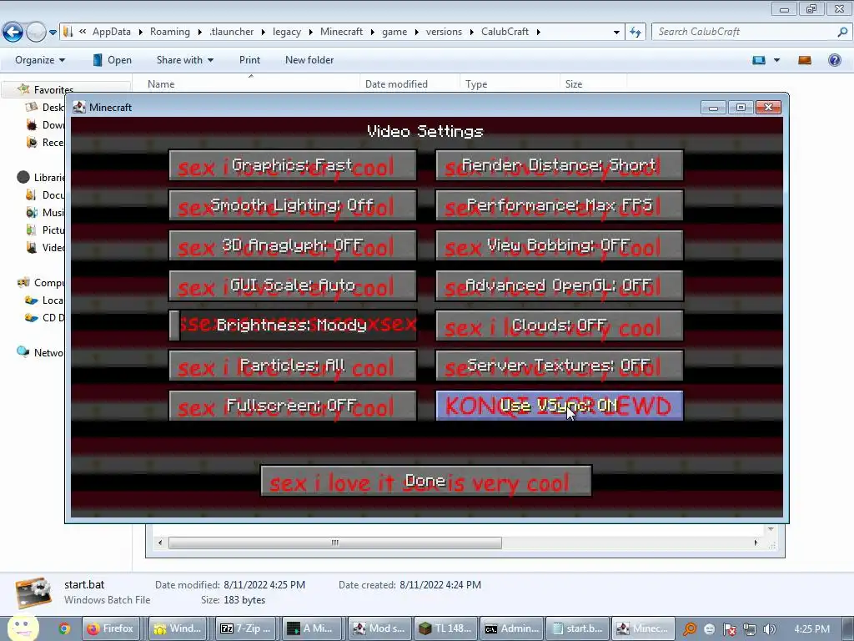Viewport: 854px width, 641px height.
Task: Click the start.bat file icon in details pane
Action: click(33, 593)
